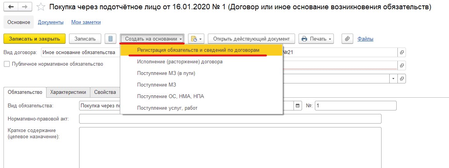Click the Вид договора input field

(x=81, y=53)
